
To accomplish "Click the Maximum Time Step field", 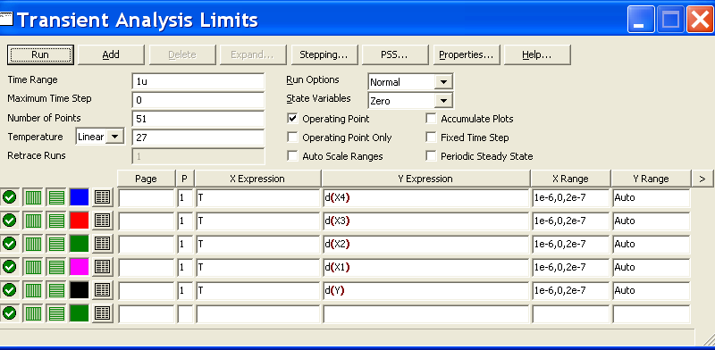I will click(198, 100).
